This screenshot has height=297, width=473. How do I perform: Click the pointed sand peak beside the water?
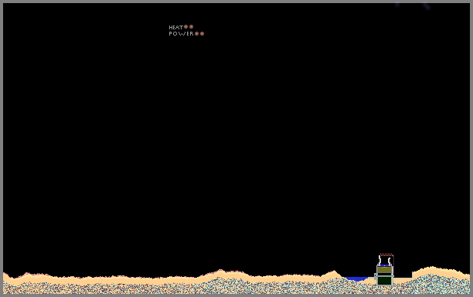pyautogui.click(x=334, y=273)
